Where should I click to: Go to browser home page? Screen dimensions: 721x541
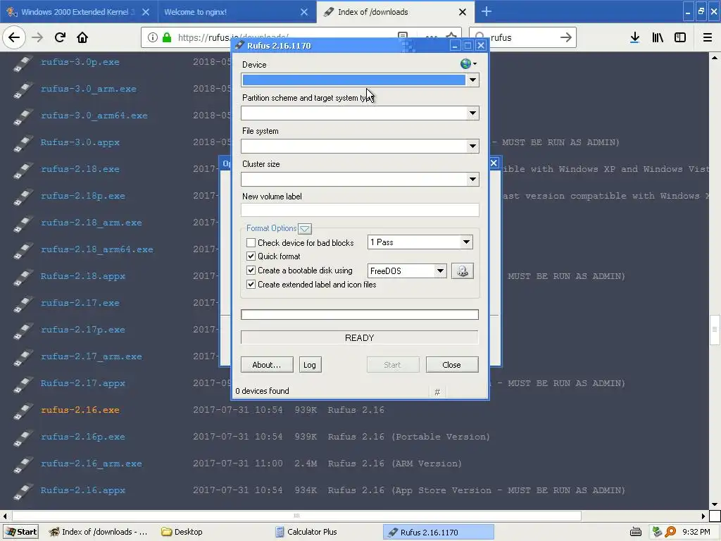click(82, 38)
